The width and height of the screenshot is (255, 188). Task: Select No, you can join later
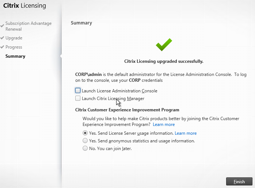85,148
